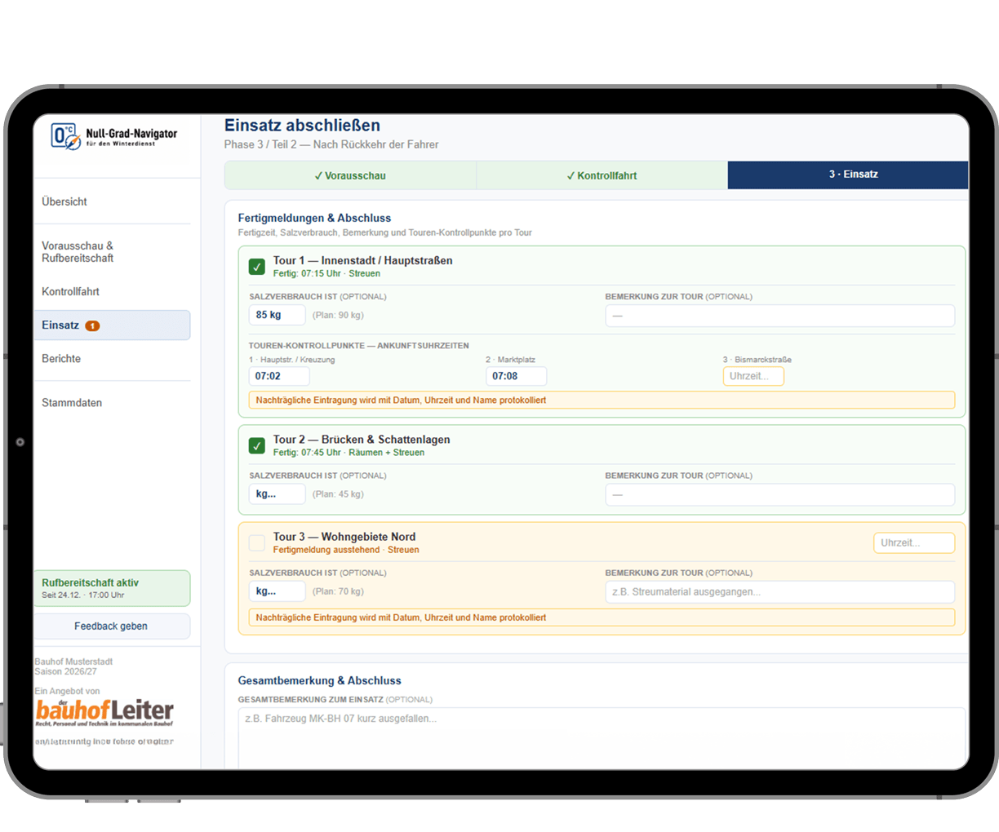Click Tour 1 Bemerkung zur Tour field
Screen dimensions: 999x832
coord(779,316)
